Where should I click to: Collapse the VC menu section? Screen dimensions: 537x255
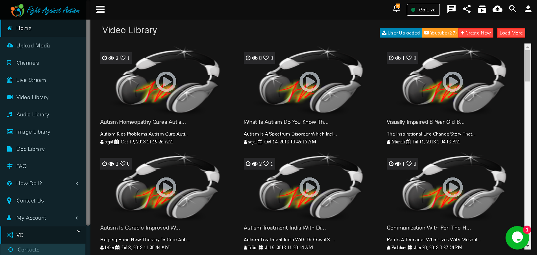pyautogui.click(x=43, y=235)
